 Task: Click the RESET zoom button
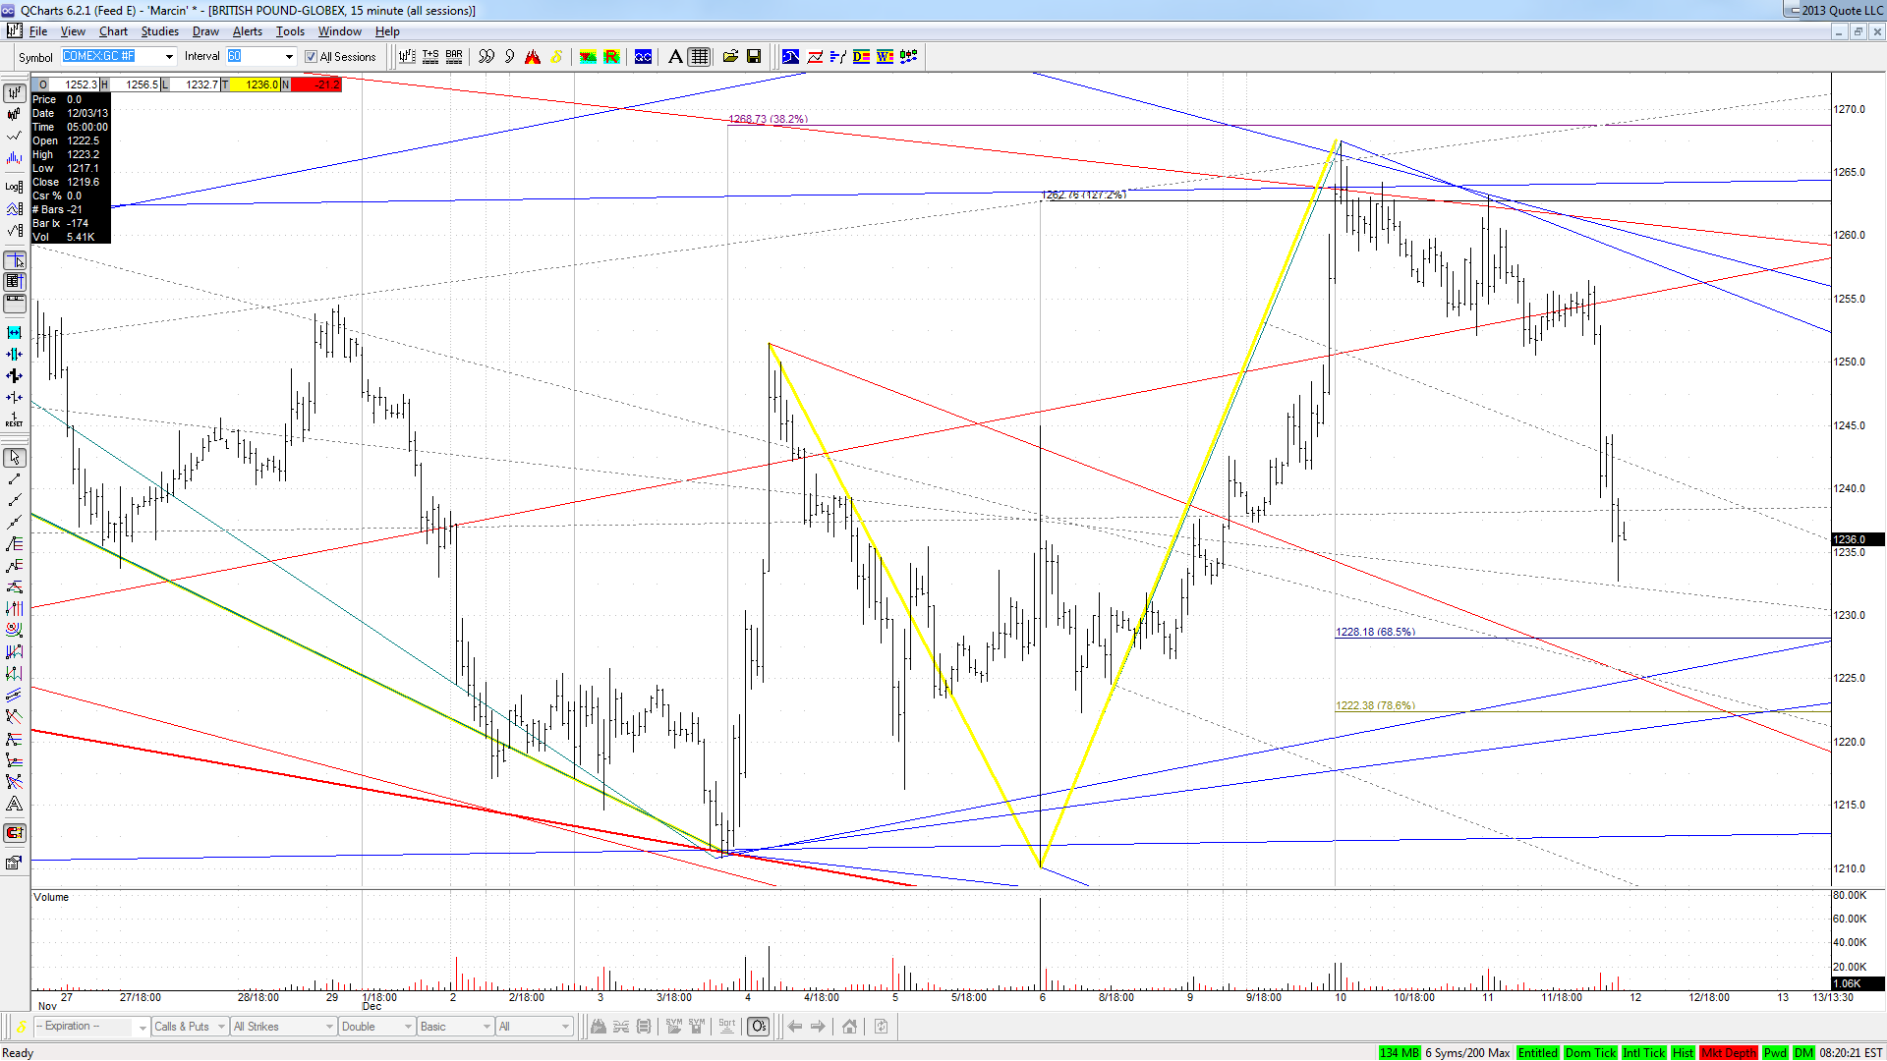(x=14, y=419)
